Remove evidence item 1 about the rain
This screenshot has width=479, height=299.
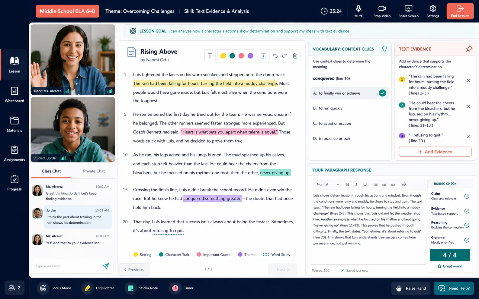click(x=468, y=80)
